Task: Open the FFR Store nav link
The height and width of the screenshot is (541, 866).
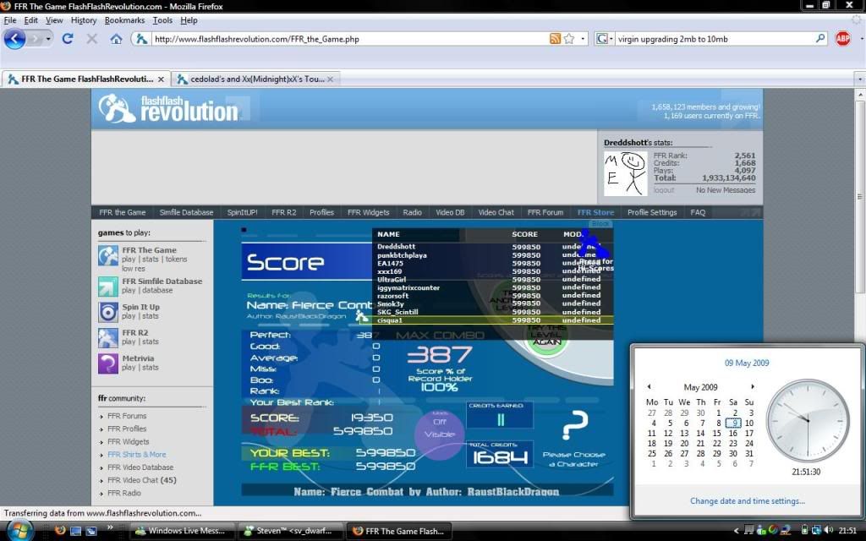Action: 595,212
